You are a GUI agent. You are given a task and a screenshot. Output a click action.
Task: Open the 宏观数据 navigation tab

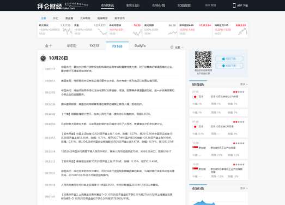tap(184, 5)
